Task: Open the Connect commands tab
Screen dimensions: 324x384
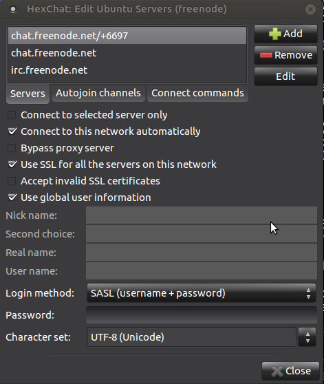Action: [197, 93]
